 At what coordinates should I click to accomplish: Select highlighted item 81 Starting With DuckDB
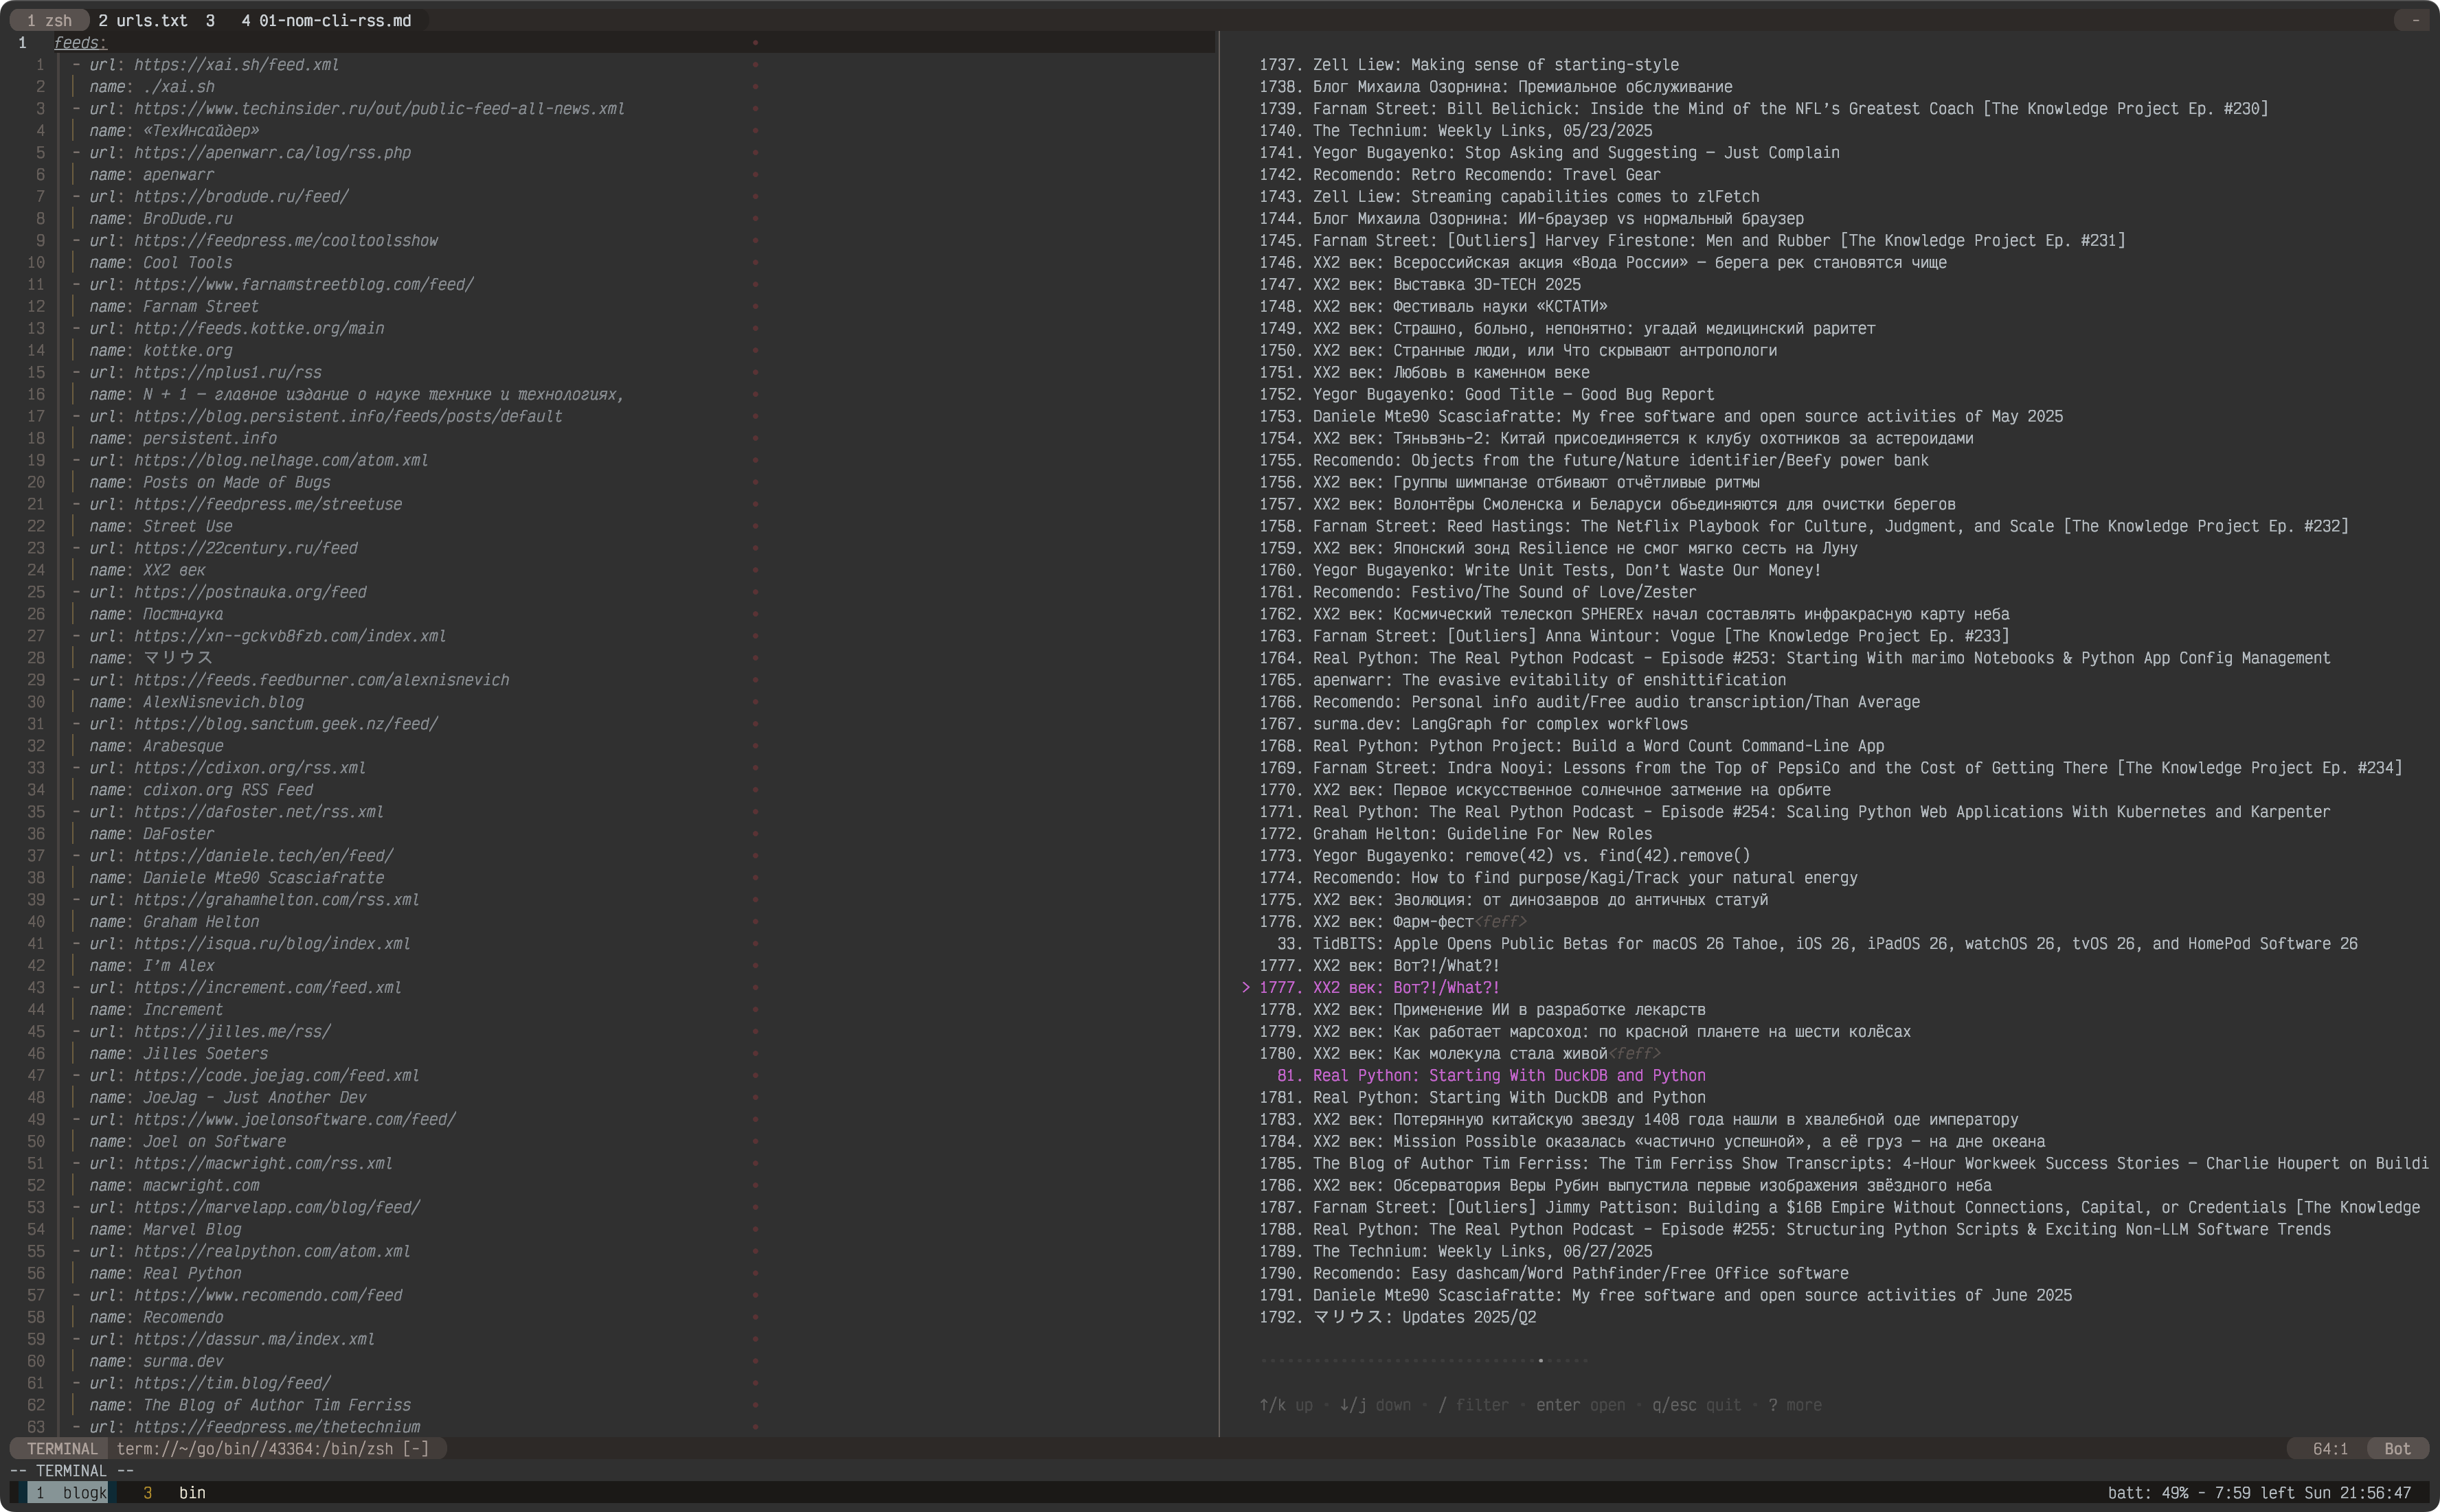point(1491,1076)
